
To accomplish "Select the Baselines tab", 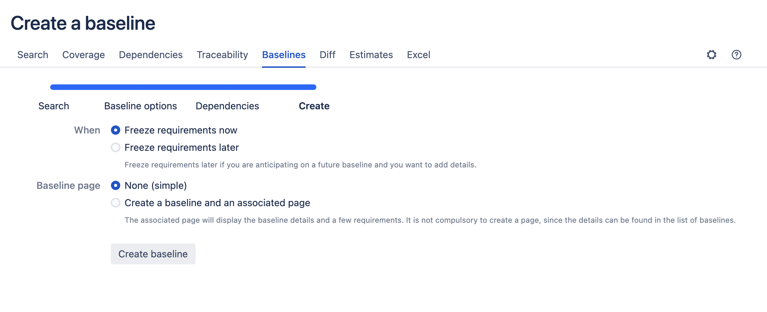I will pyautogui.click(x=283, y=55).
